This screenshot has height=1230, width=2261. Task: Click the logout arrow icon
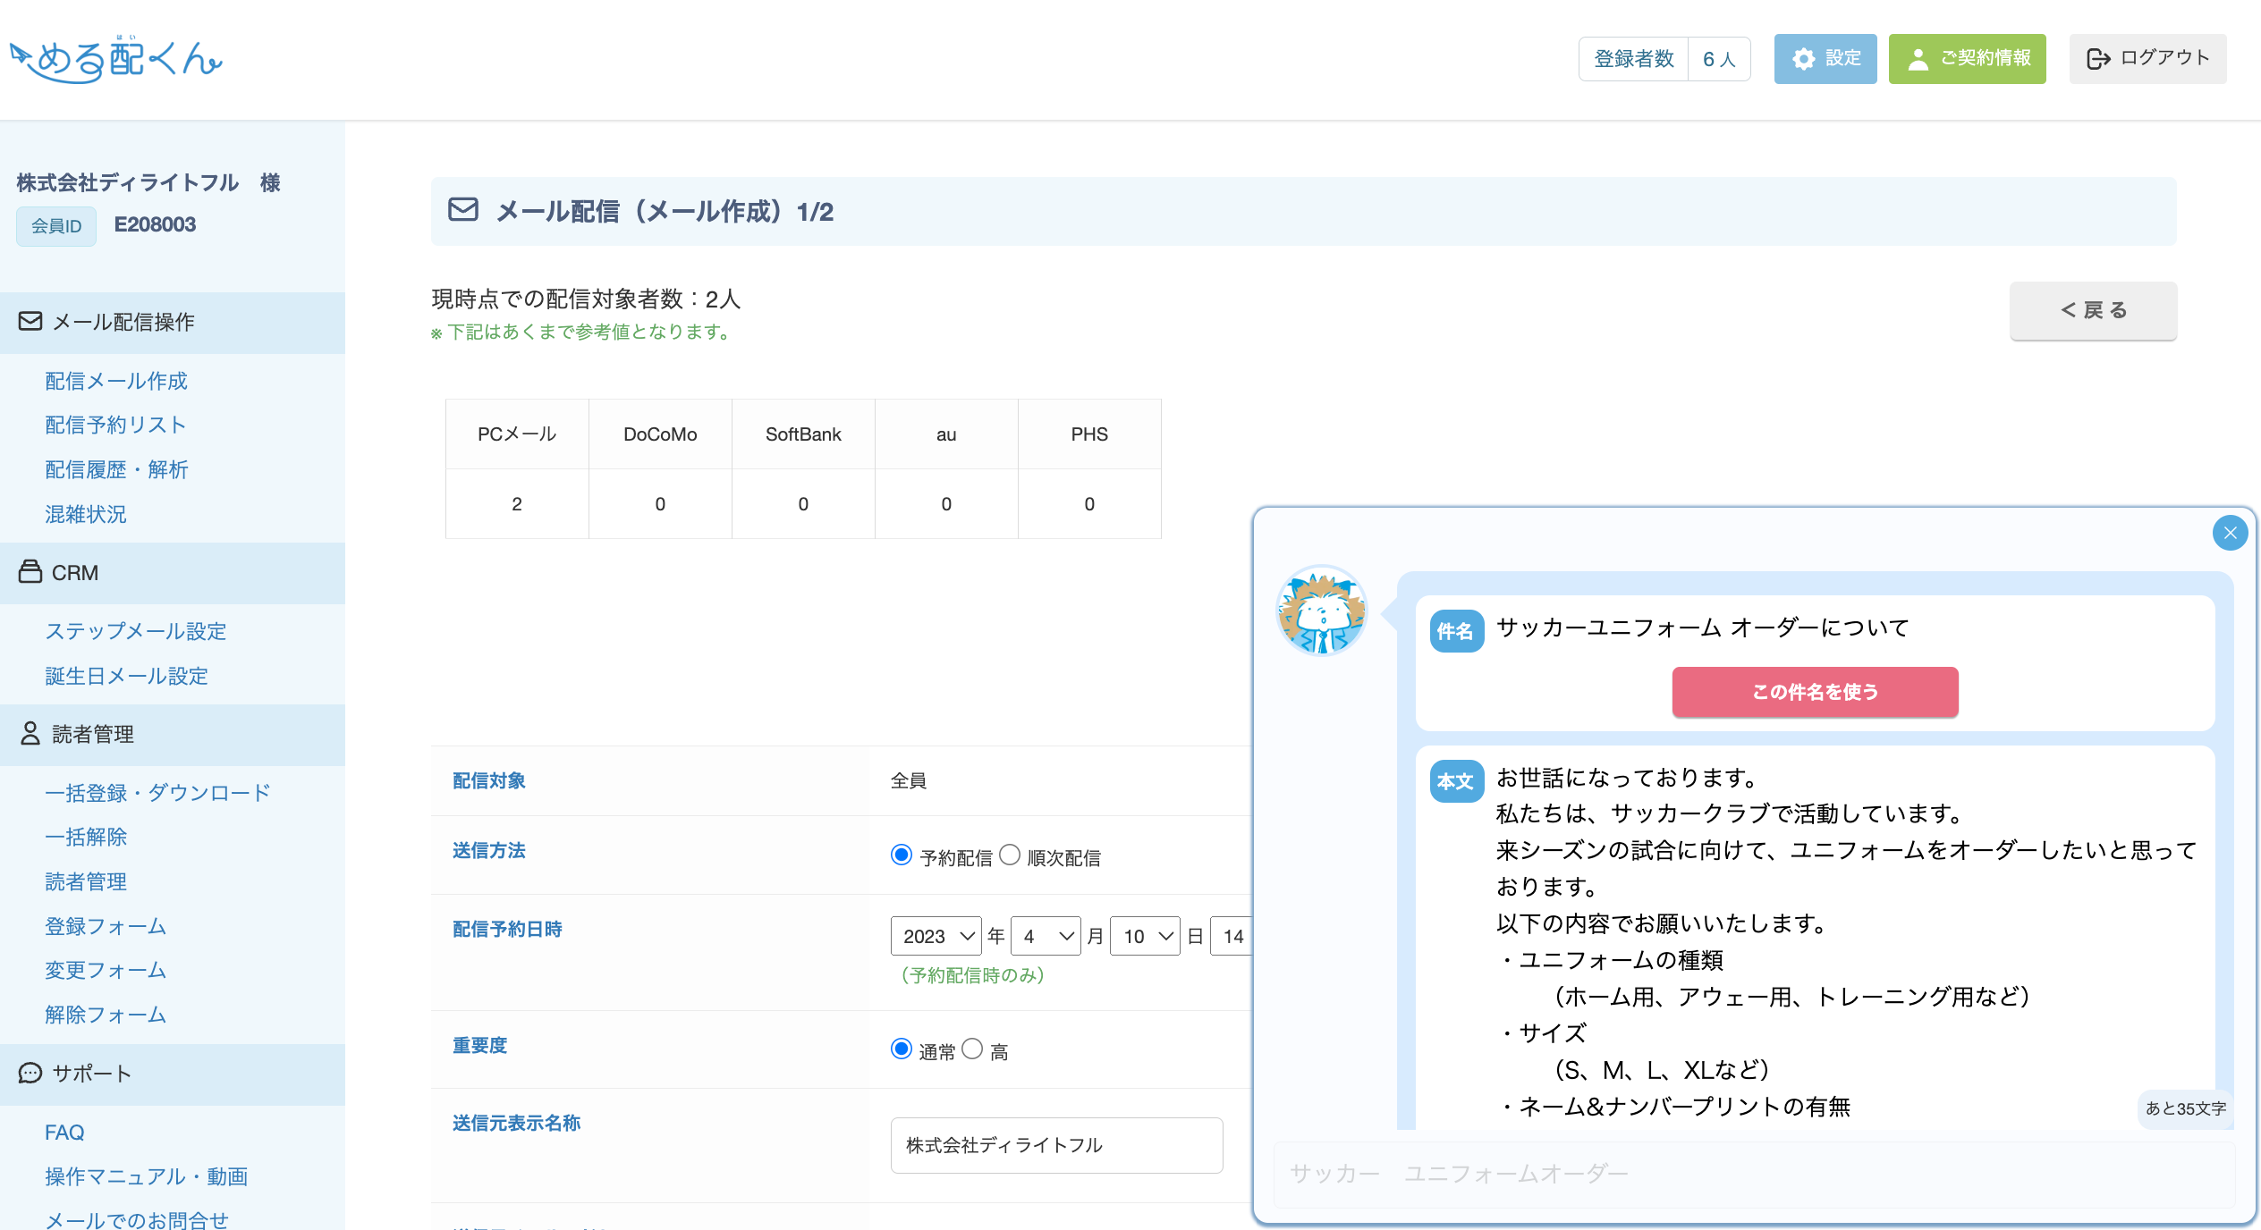[x=2097, y=59]
